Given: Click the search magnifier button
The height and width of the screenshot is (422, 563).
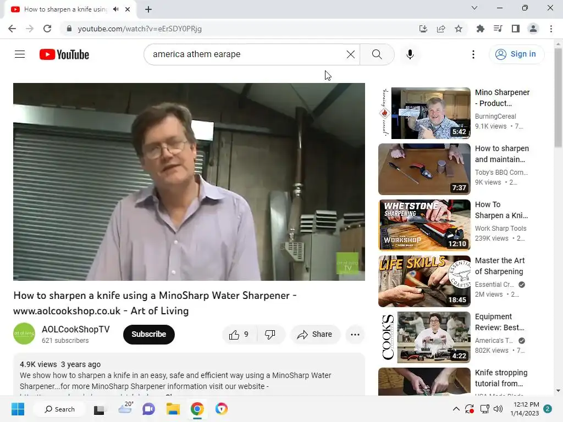Looking at the screenshot, I should point(377,54).
